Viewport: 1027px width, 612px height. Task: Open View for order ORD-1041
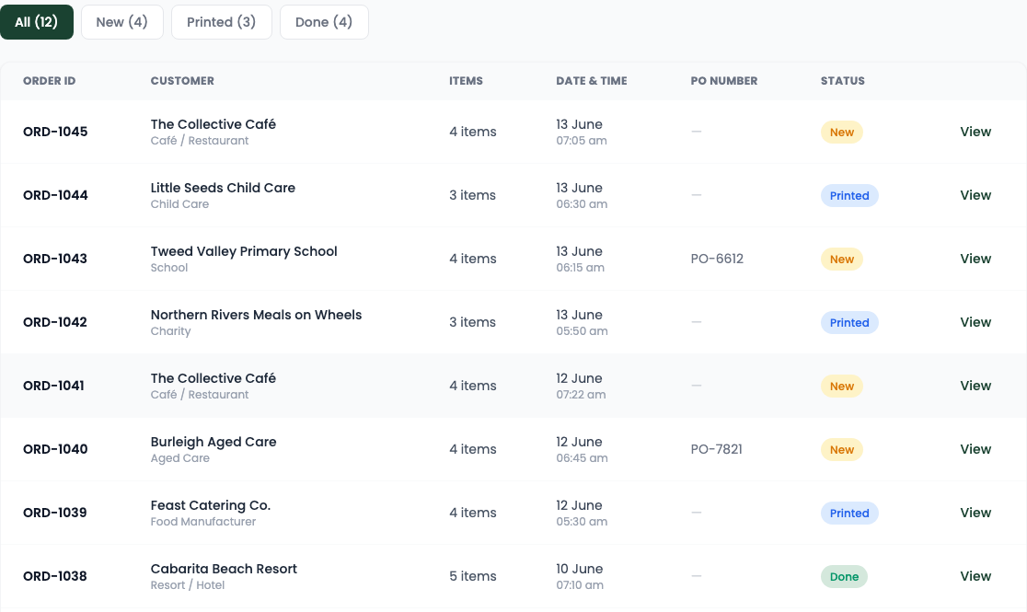(x=975, y=386)
